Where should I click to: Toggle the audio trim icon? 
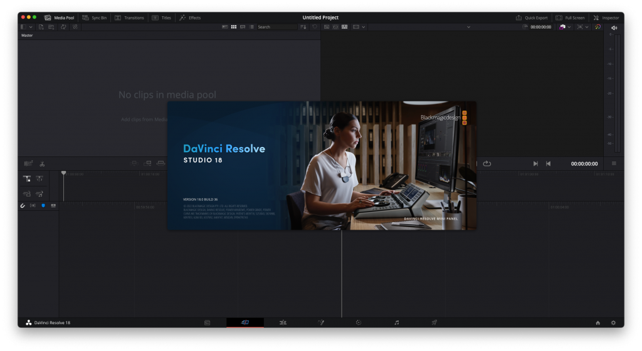(33, 206)
